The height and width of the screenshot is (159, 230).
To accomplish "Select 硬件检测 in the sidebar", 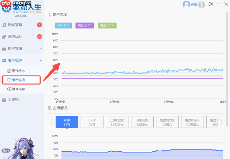I will (x=22, y=60).
